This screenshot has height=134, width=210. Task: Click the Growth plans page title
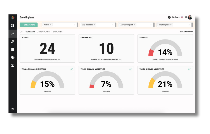pyautogui.click(x=27, y=17)
